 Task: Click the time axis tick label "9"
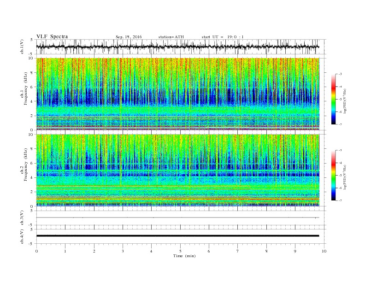pyautogui.click(x=295, y=251)
